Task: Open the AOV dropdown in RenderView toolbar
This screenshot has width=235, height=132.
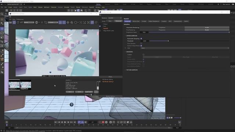Action: click(29, 22)
